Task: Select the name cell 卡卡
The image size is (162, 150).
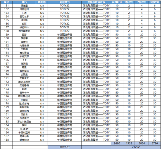Action: click(x=24, y=60)
